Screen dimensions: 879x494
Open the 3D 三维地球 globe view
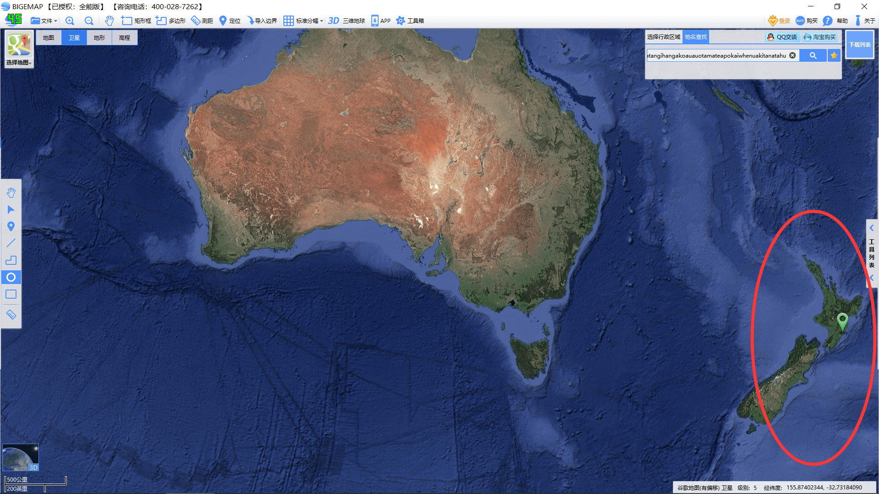[x=347, y=21]
